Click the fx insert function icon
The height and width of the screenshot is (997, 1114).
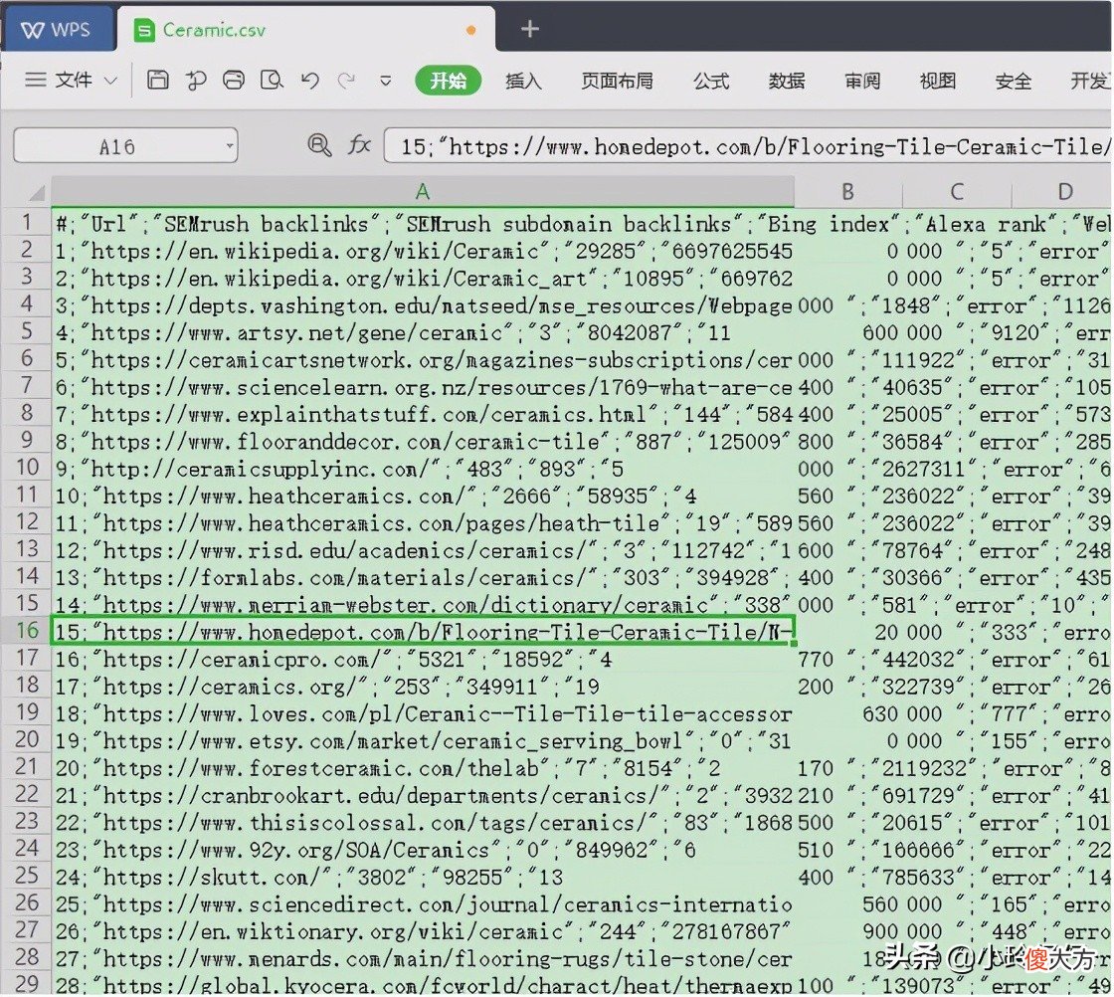click(359, 145)
